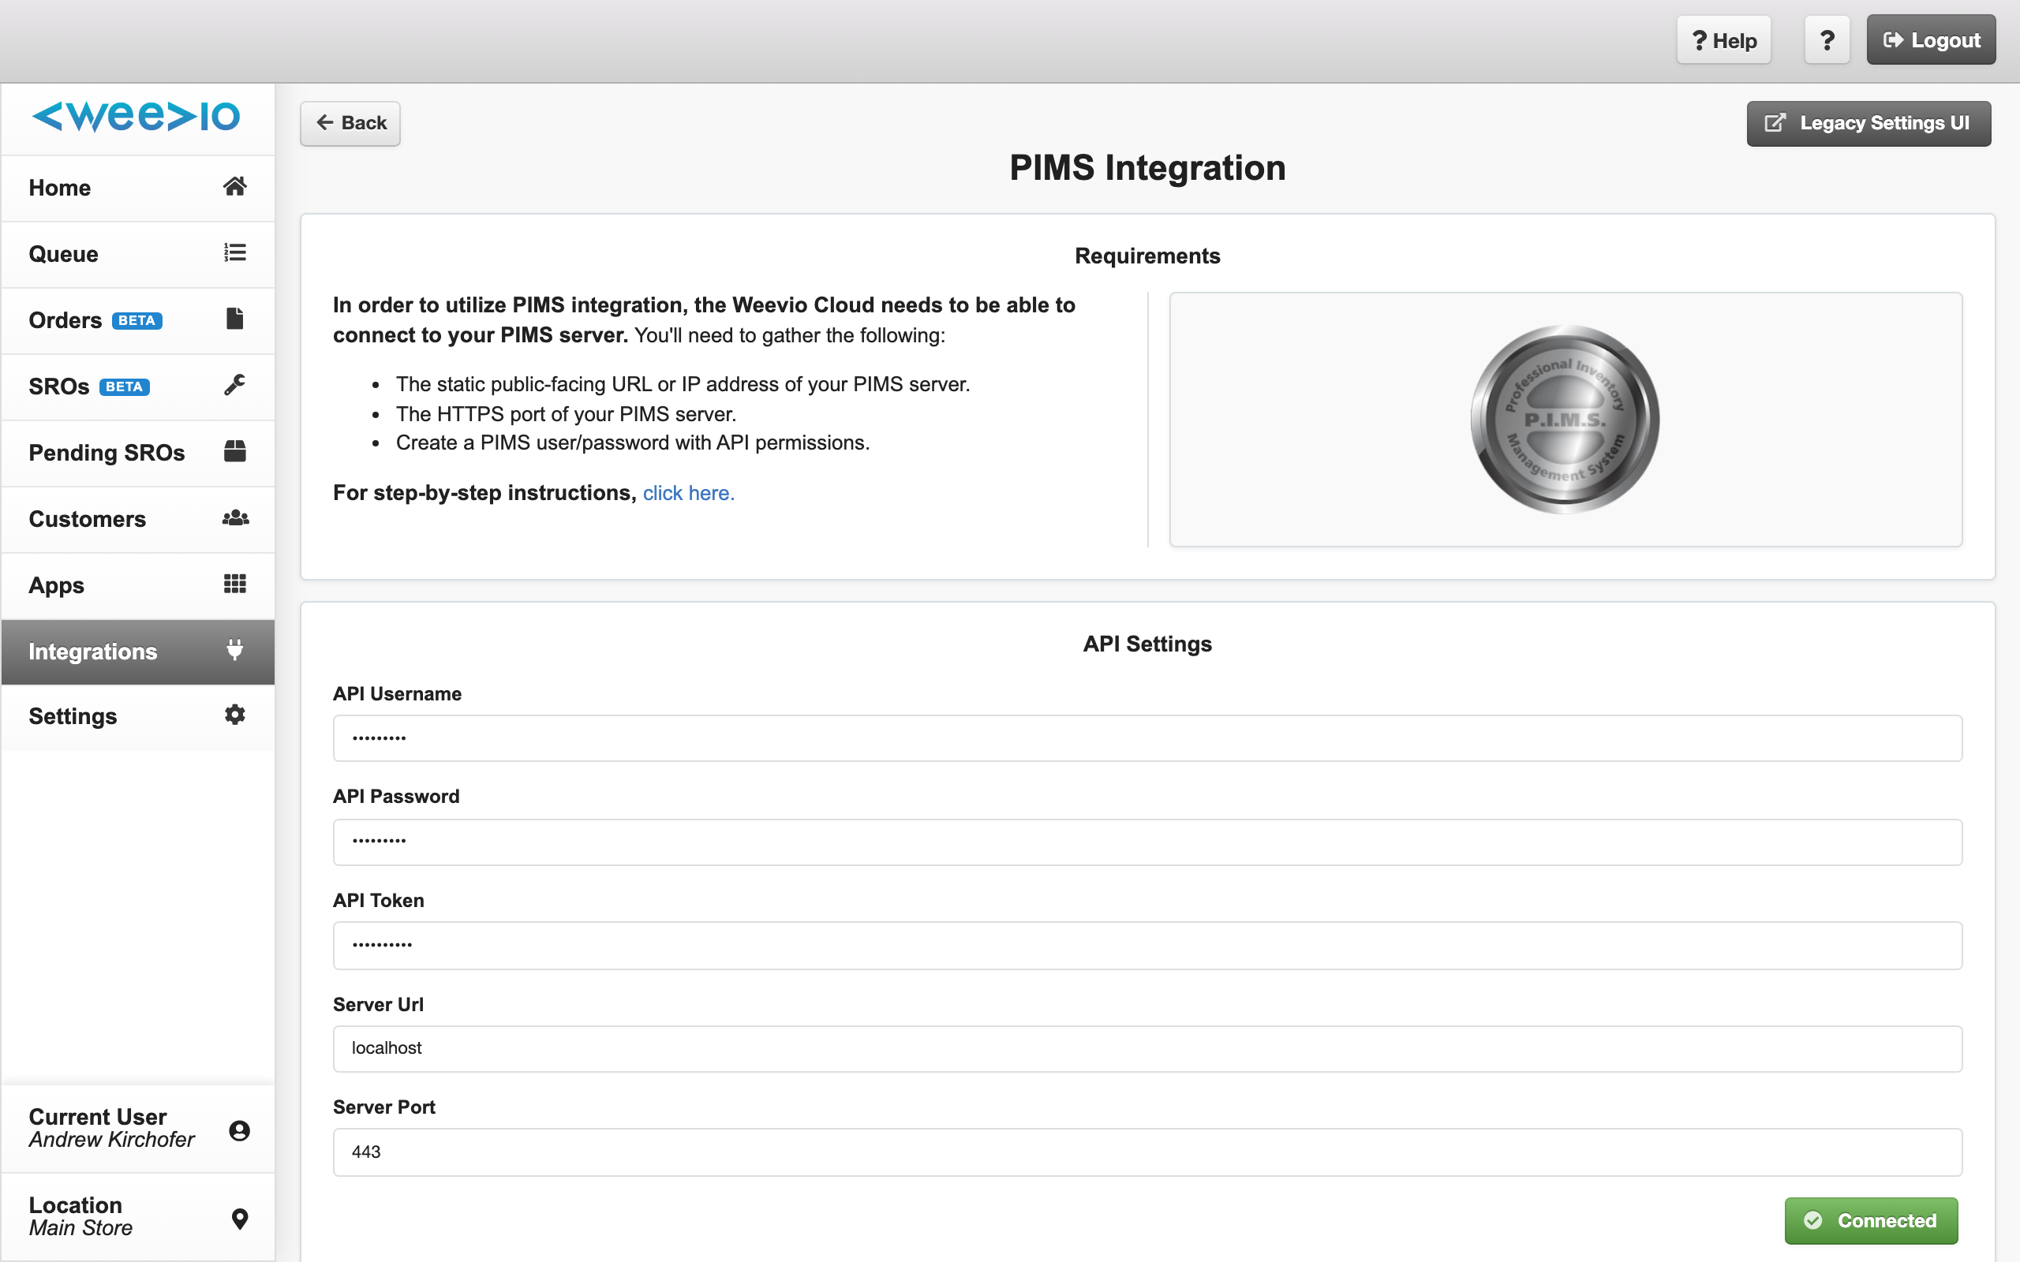This screenshot has width=2020, height=1262.
Task: Open the Home menu item
Action: tap(138, 188)
